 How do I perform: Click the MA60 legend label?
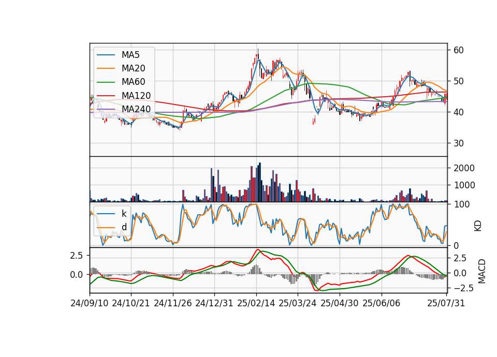pos(133,82)
